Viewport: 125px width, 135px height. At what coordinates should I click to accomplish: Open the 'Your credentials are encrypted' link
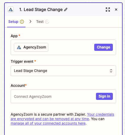coord(62,117)
